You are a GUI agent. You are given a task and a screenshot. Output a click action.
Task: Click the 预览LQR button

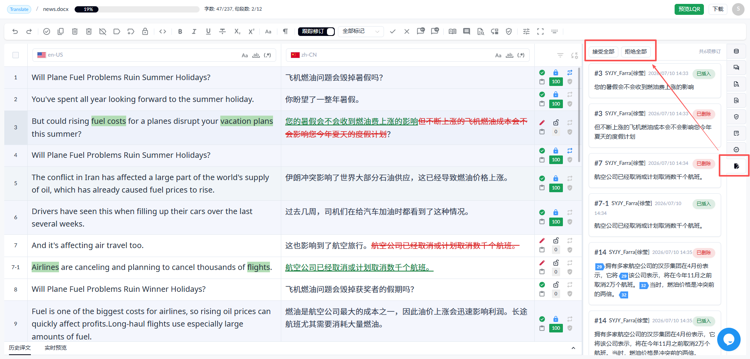point(689,9)
